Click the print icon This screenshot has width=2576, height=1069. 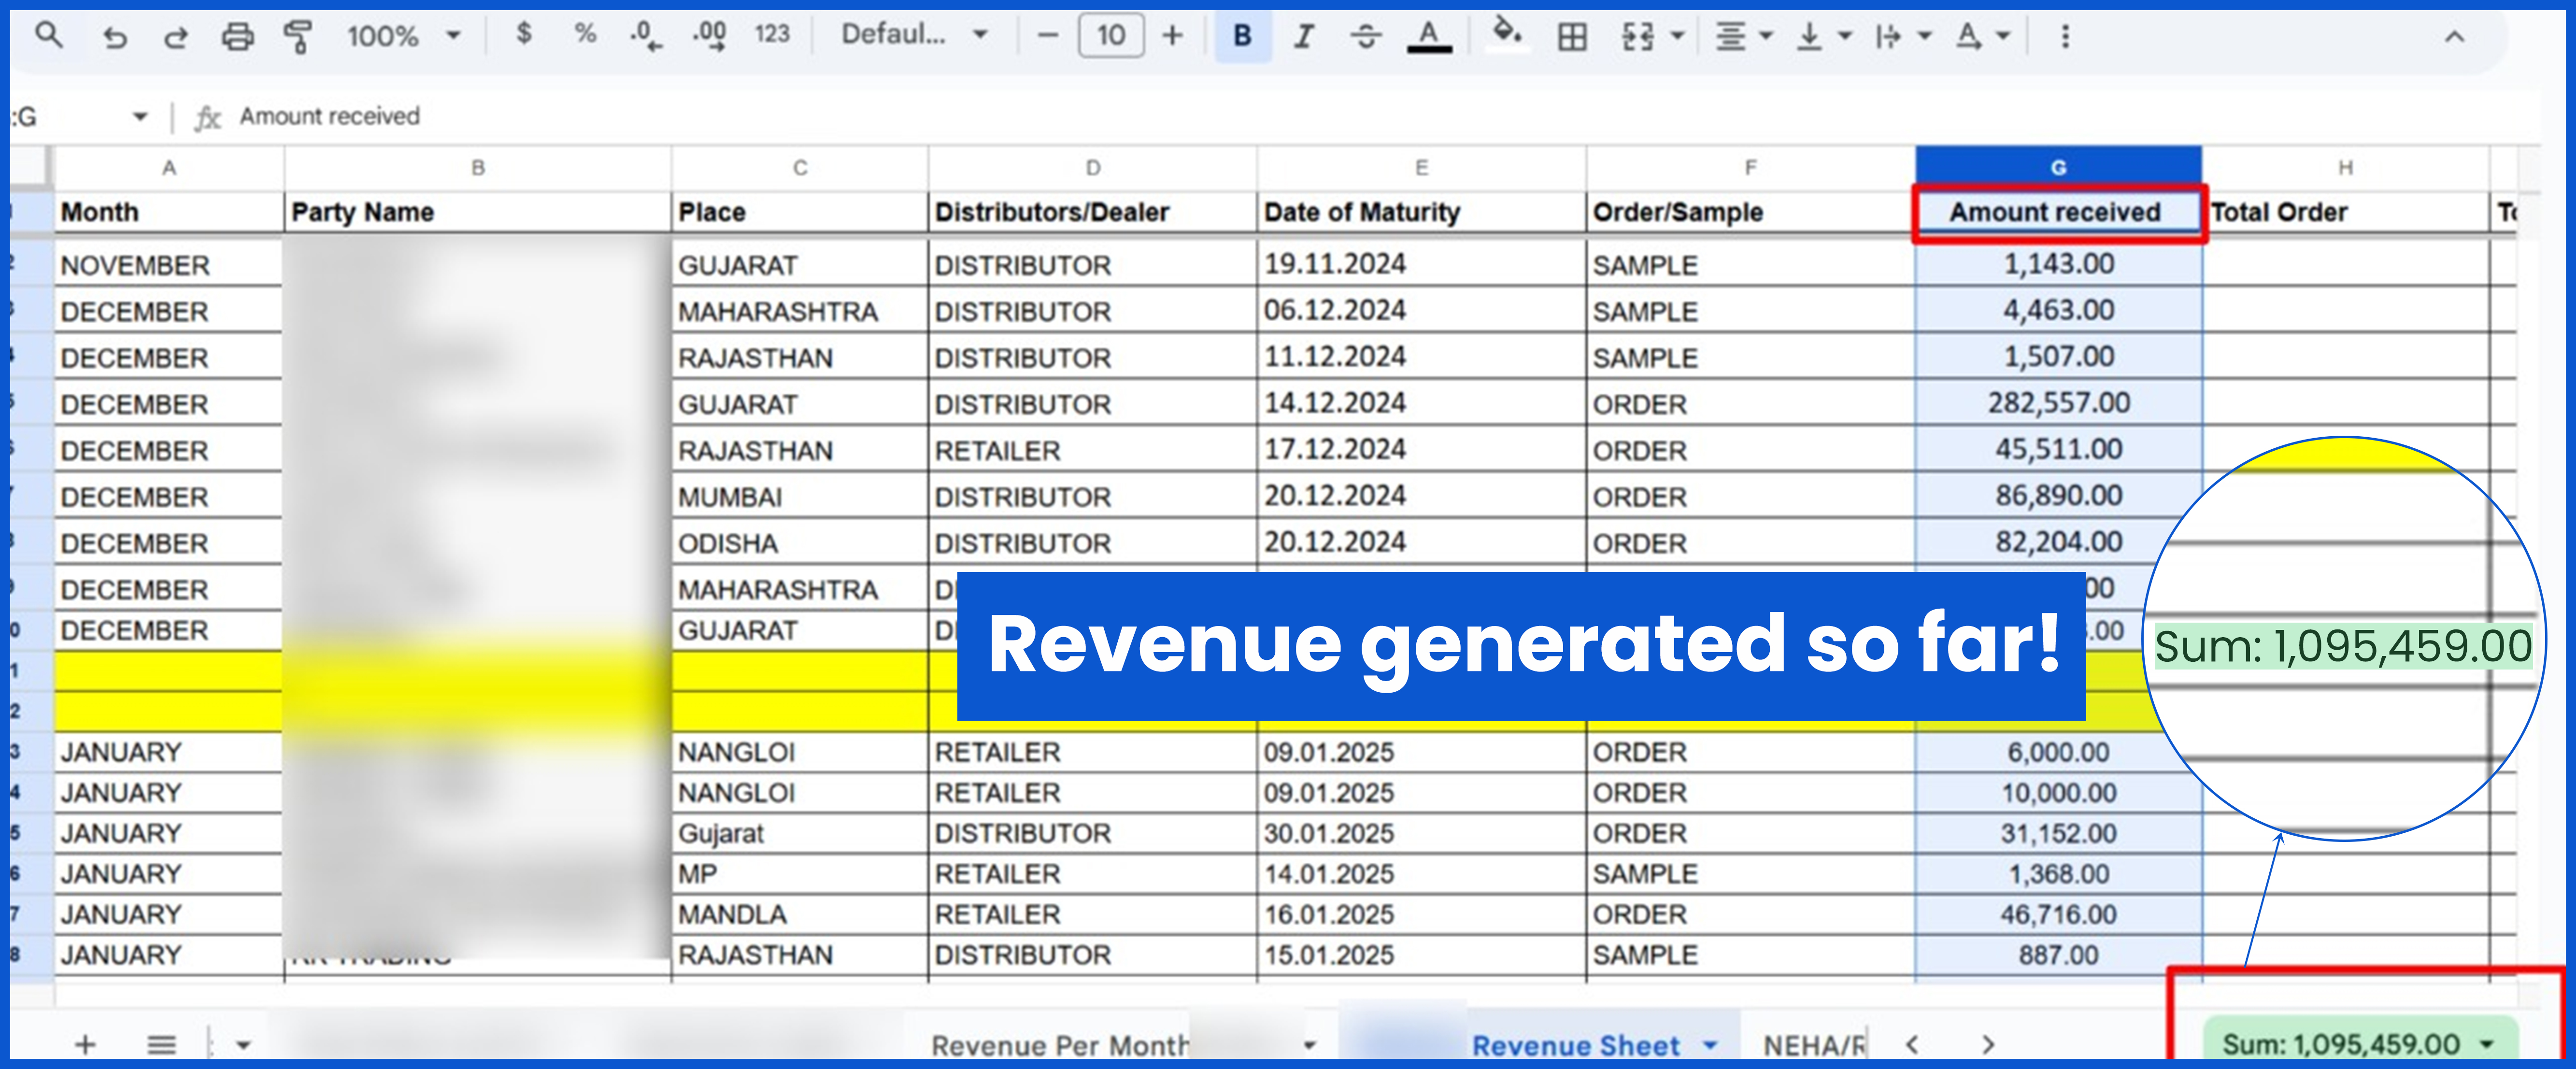point(237,37)
